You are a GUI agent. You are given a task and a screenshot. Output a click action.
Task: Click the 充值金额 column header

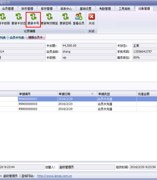[x=147, y=94]
